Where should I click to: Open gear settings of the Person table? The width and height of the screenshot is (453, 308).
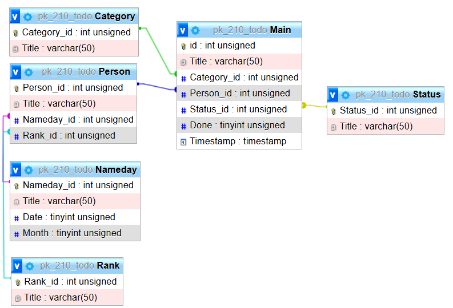point(29,72)
